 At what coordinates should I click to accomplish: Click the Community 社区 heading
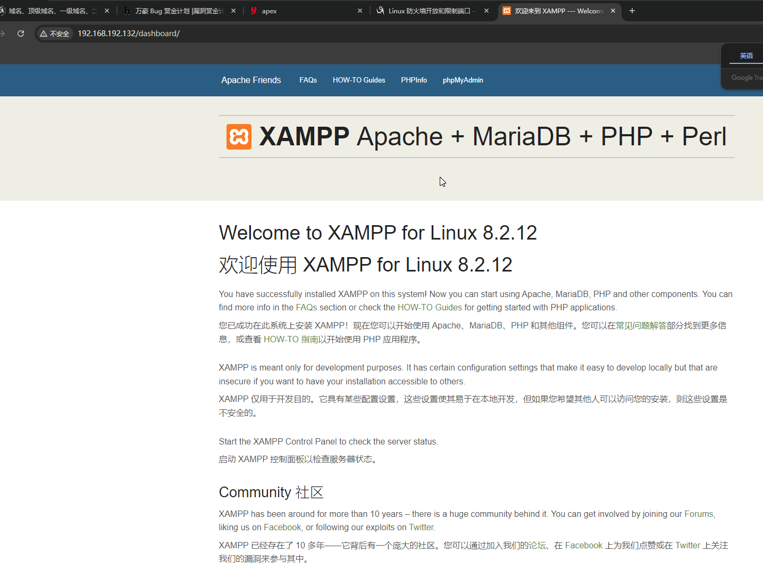pos(271,492)
